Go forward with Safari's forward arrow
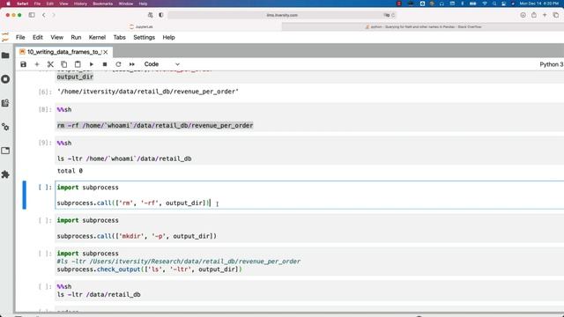The height and width of the screenshot is (317, 564). 54,15
